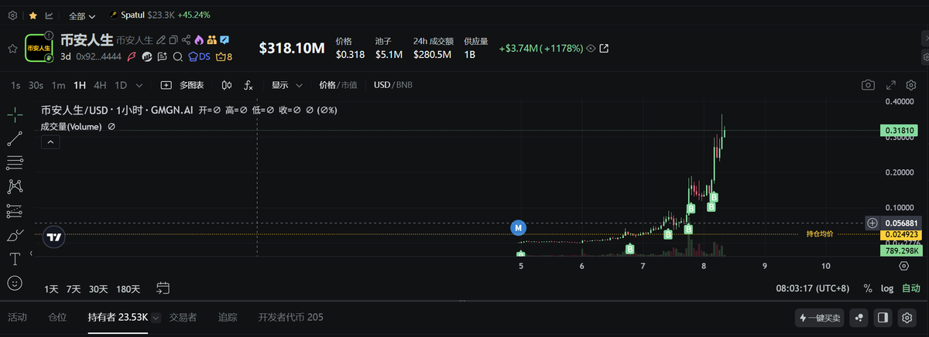Screen dimensions: 929x337
Task: Copy the contract address 0x92...4444
Action: click(98, 56)
